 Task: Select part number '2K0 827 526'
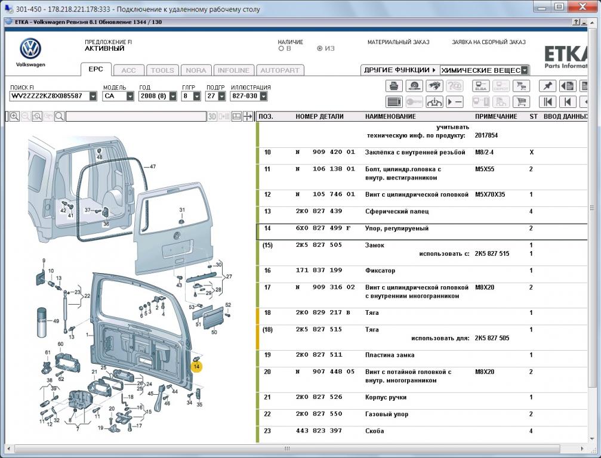point(319,397)
